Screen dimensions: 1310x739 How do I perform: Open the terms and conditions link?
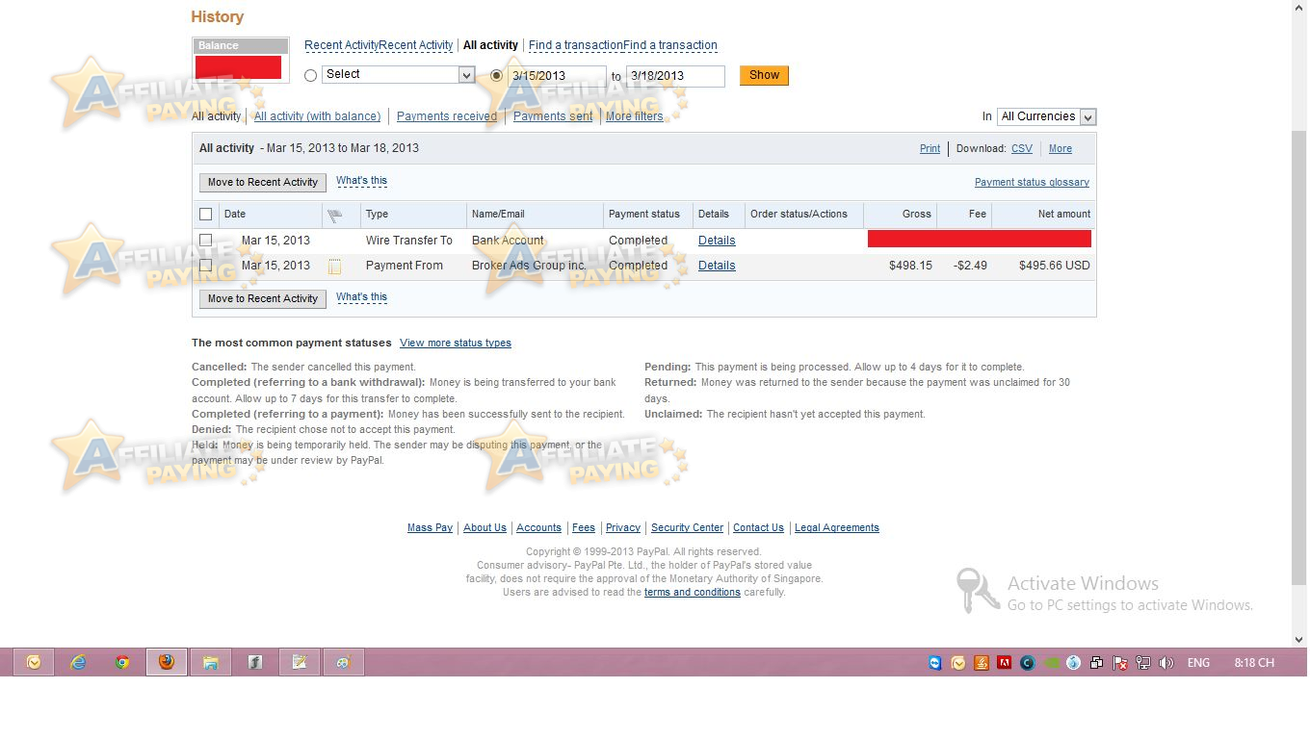click(692, 593)
